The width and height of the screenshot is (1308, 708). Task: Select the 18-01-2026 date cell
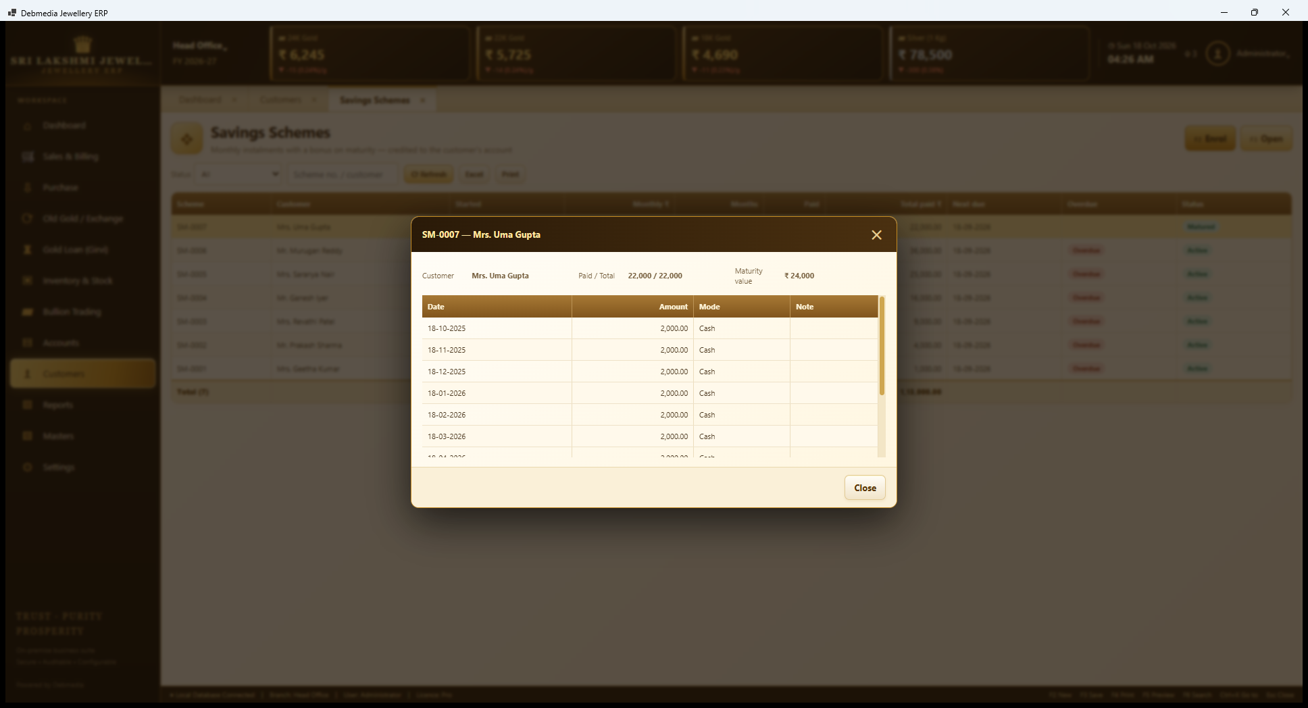click(x=497, y=393)
